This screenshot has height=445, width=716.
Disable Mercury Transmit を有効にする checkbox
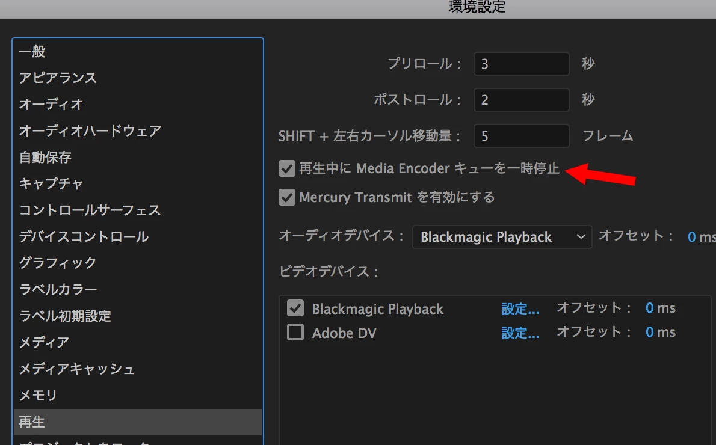tap(287, 197)
